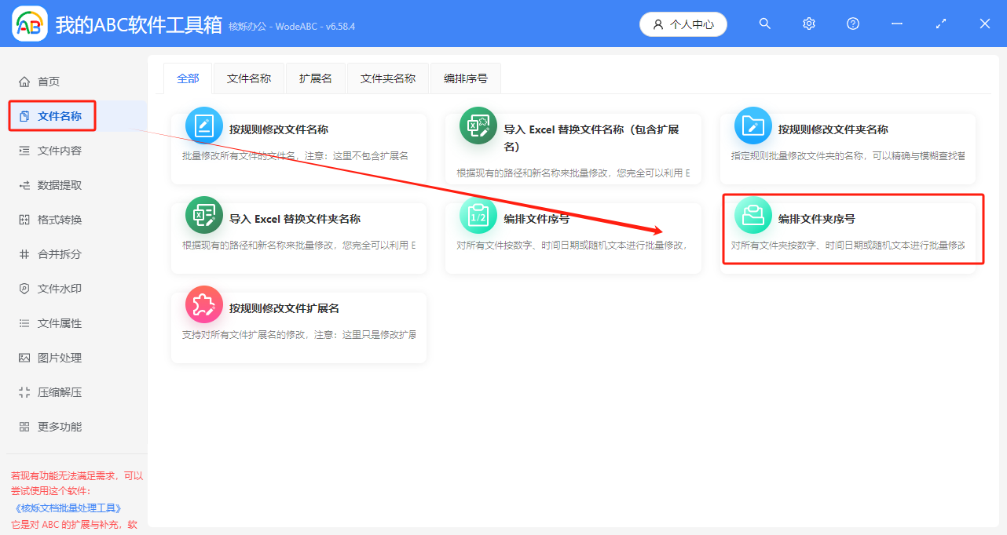Go to 首页 in the sidebar
This screenshot has height=535, width=1007.
point(49,82)
